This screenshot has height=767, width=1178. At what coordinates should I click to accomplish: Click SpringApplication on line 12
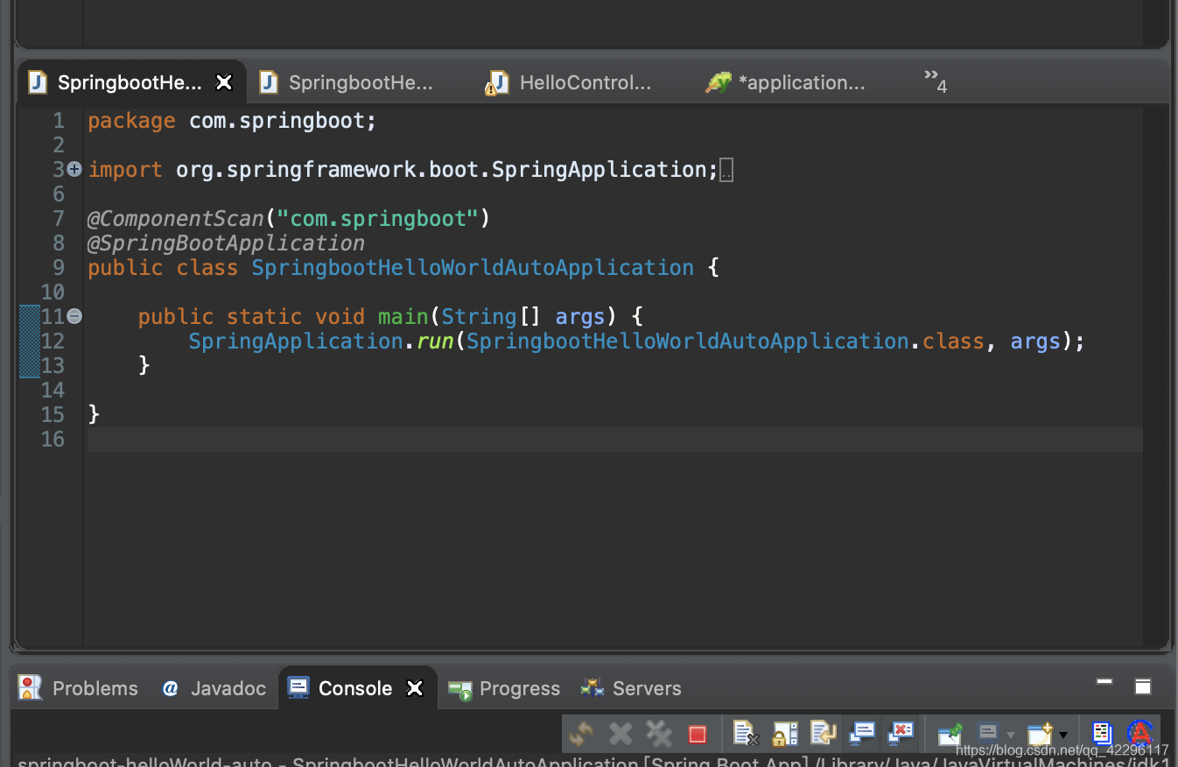coord(296,341)
